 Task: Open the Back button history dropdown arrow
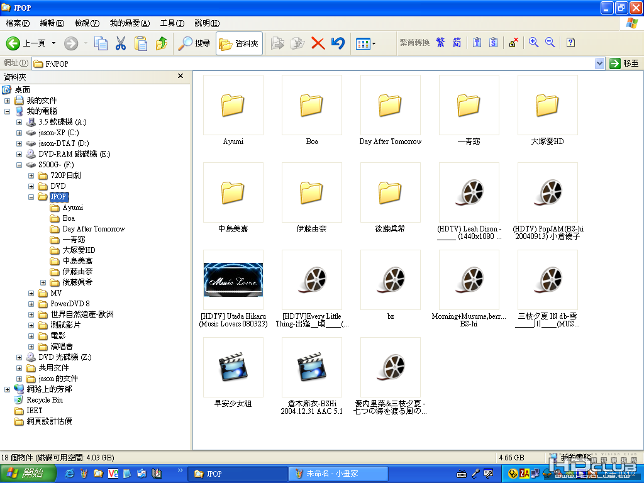click(53, 43)
